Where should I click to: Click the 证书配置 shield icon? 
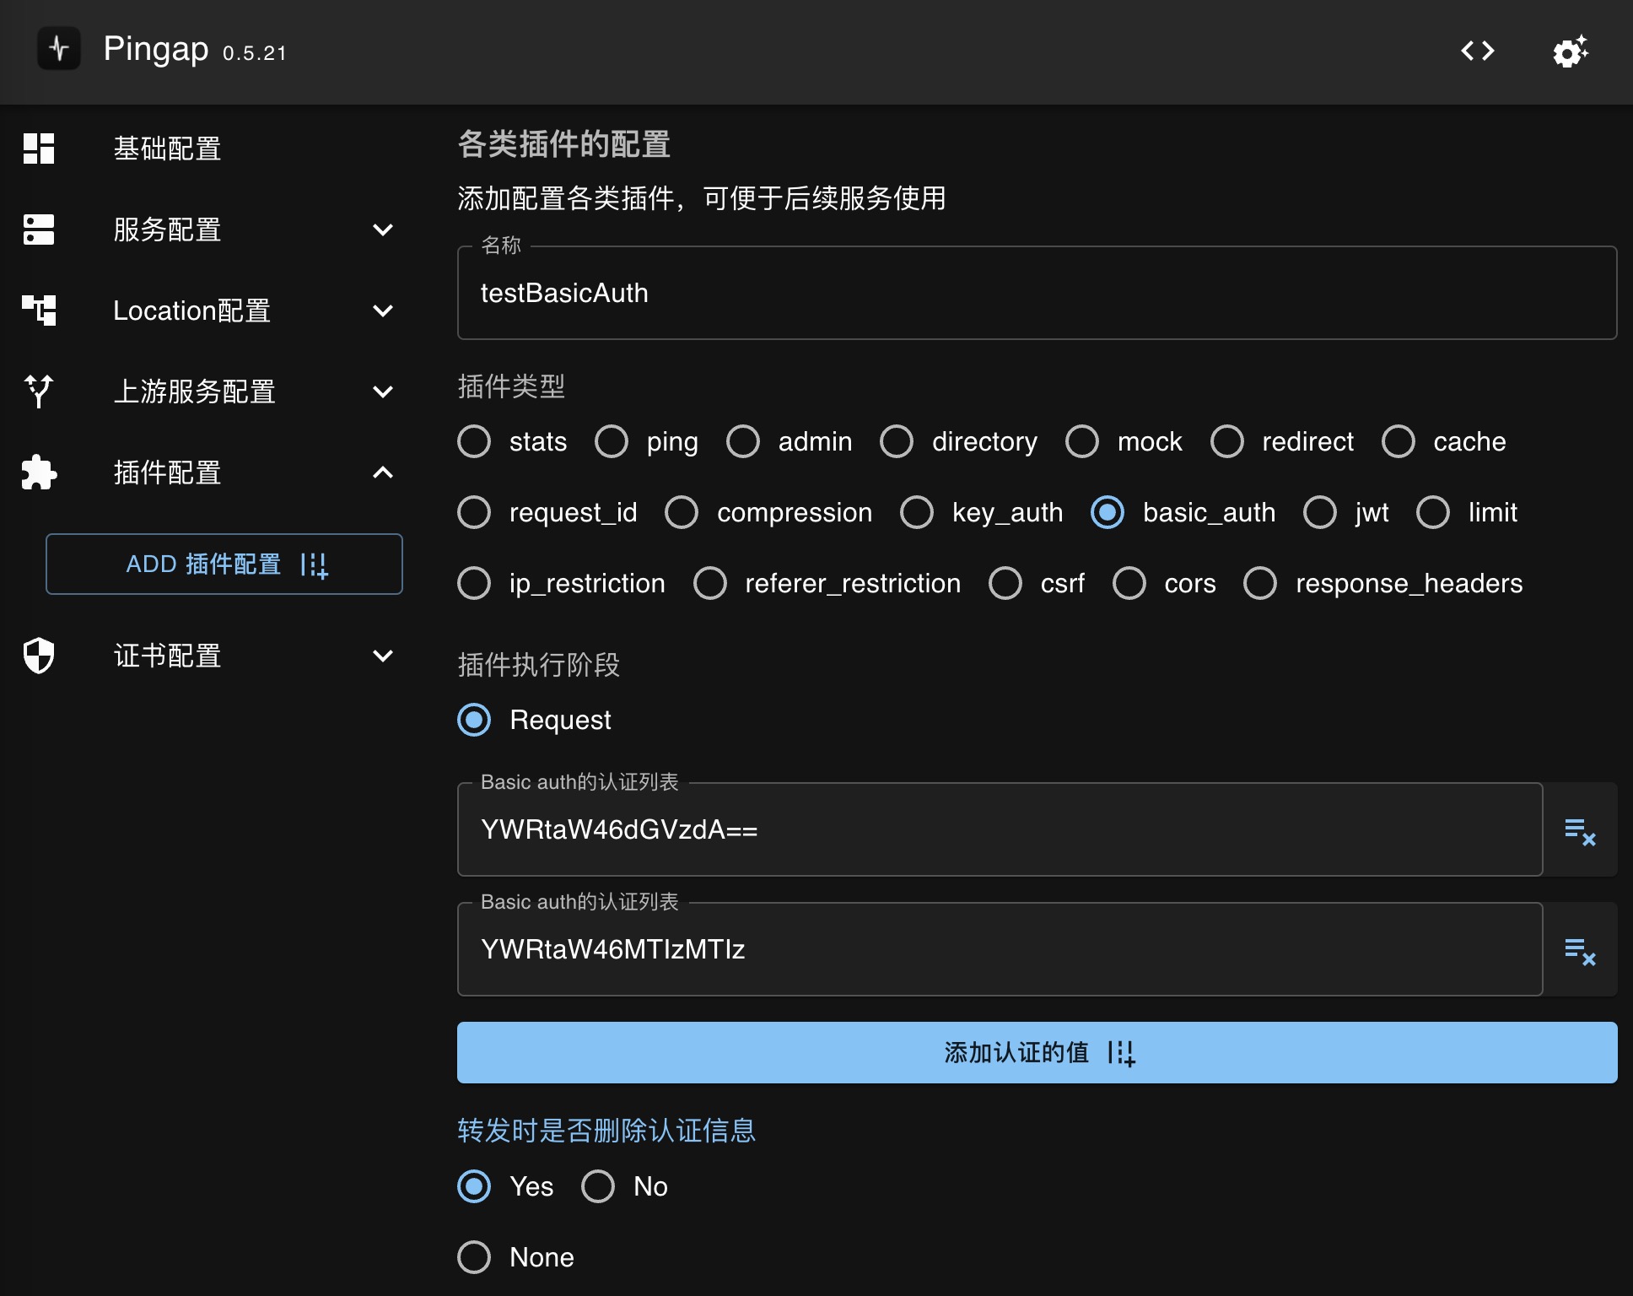[x=39, y=656]
